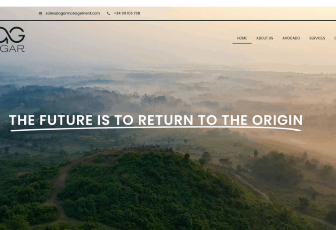Viewport: 336px width, 230px height.
Task: Click the phone handset icon
Action: point(108,13)
